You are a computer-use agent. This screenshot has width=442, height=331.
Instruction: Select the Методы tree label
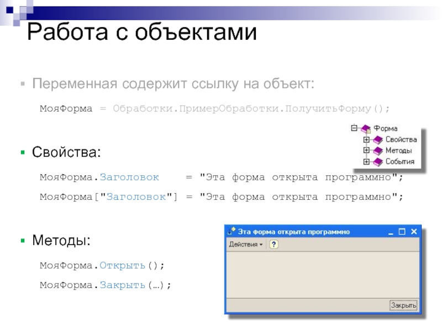(x=398, y=151)
